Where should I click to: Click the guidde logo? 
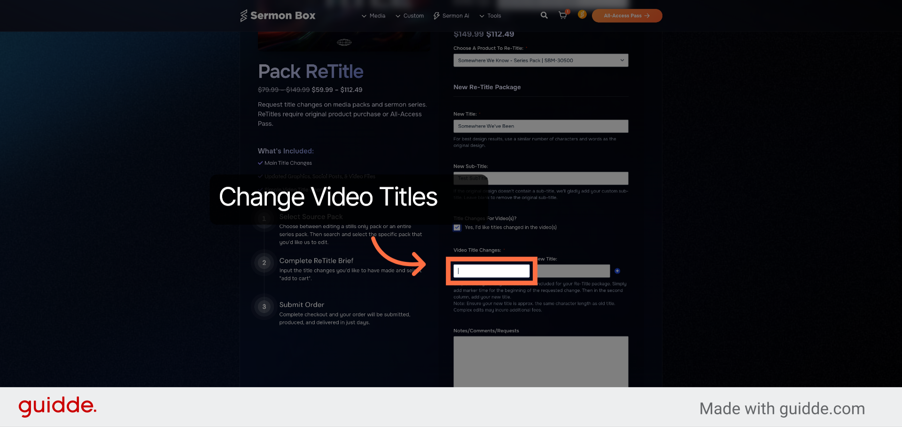pos(57,406)
